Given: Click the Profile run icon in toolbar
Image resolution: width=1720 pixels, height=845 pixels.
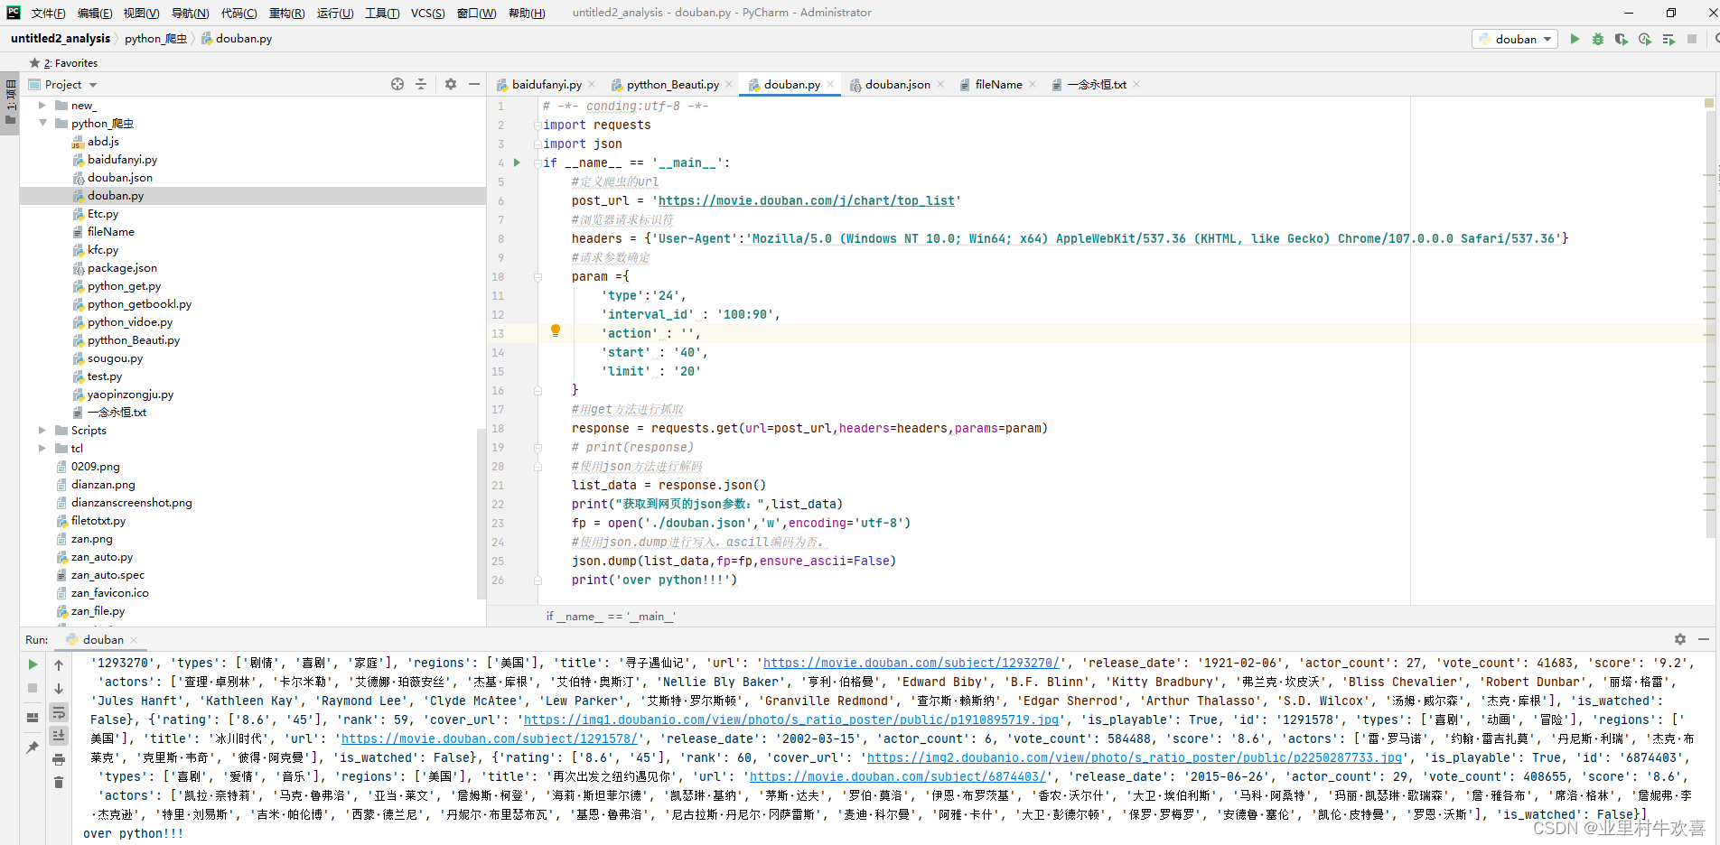Looking at the screenshot, I should point(1645,39).
